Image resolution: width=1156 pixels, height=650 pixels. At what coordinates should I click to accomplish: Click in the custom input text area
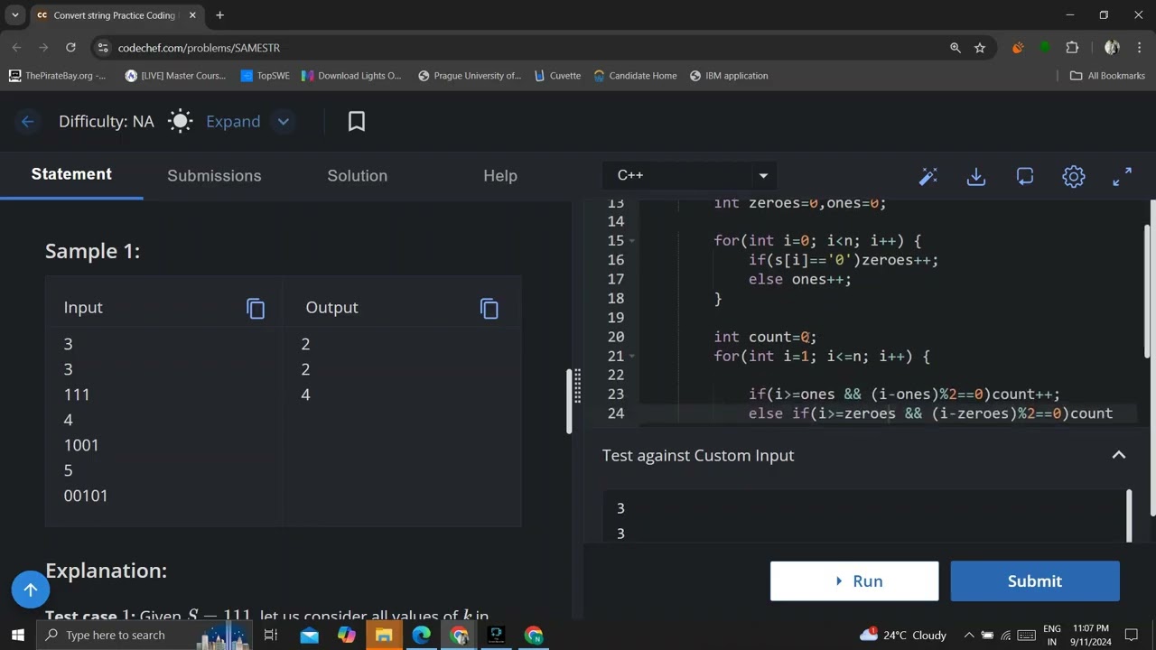pos(865,516)
